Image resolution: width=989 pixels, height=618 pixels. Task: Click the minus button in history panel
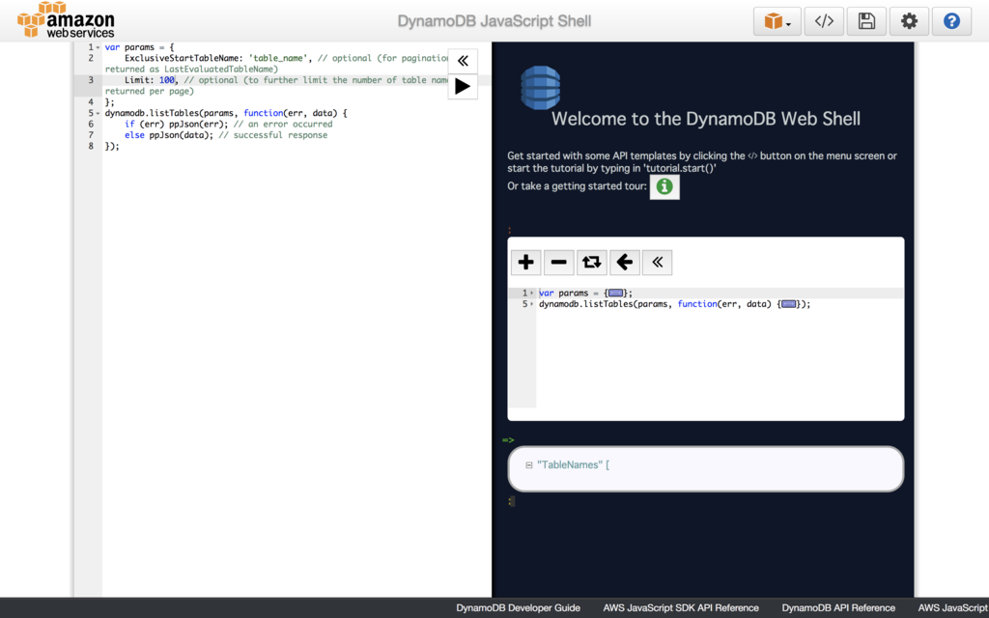click(559, 263)
